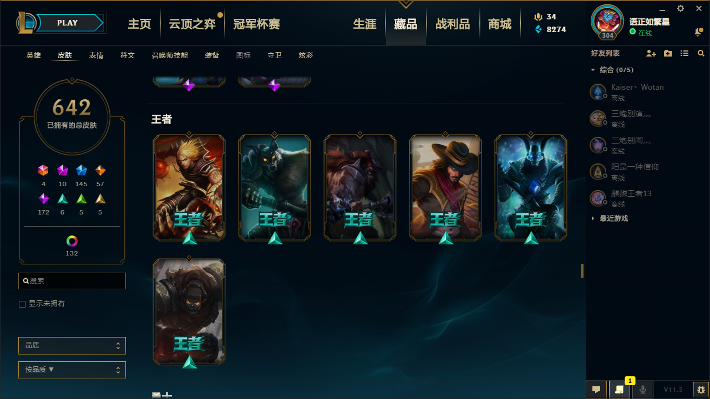Screen dimensions: 710x399
Task: Click the PLAY button
Action: [x=68, y=23]
